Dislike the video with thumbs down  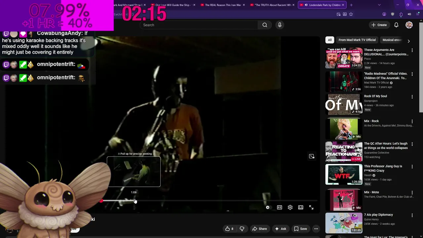(x=242, y=229)
